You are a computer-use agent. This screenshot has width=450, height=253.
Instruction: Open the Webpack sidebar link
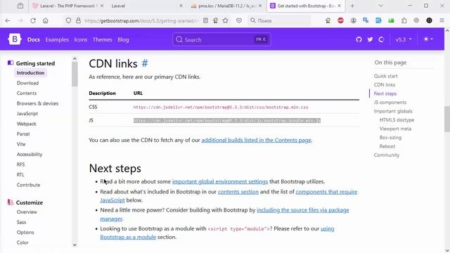[x=27, y=124]
